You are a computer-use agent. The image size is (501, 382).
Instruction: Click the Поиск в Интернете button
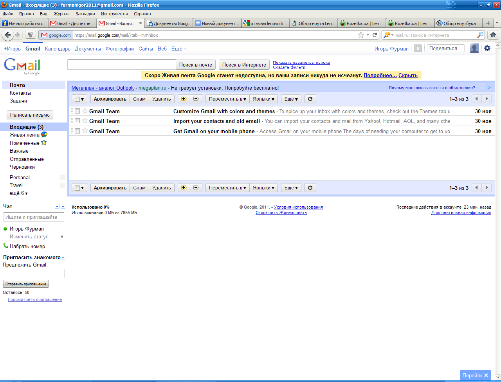click(244, 65)
